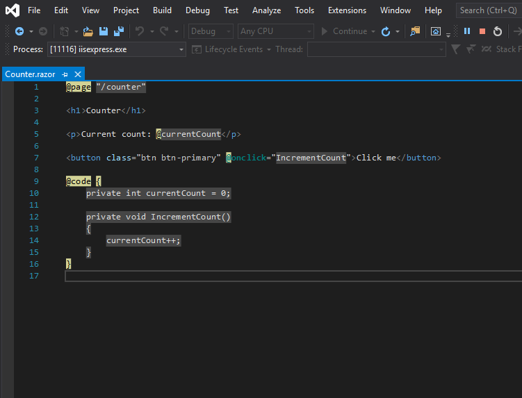Click in the Search (Ctrl+Q) box
This screenshot has height=398, width=522.
tap(488, 10)
